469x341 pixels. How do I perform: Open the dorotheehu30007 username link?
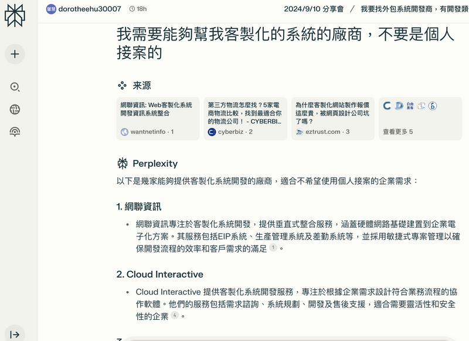point(90,9)
